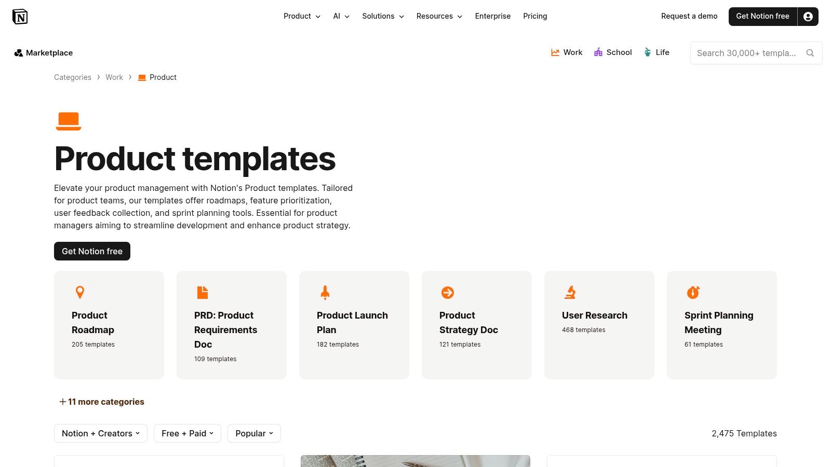Click the Notion logo icon
This screenshot has width=831, height=467.
[x=20, y=17]
